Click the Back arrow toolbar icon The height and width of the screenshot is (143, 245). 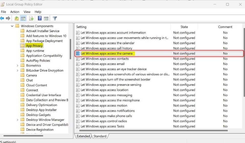[2, 18]
